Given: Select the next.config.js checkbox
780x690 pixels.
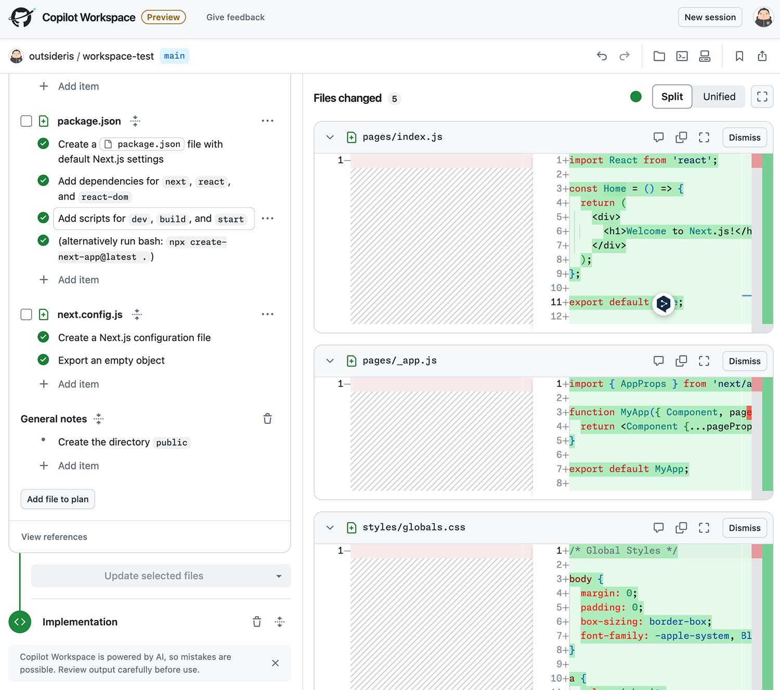Looking at the screenshot, I should point(26,315).
